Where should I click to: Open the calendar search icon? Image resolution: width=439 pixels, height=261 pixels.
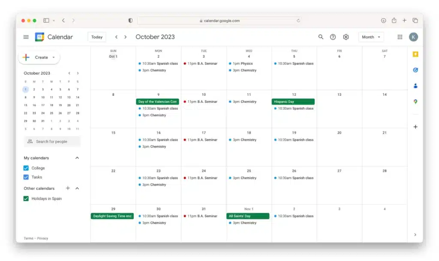tap(321, 37)
